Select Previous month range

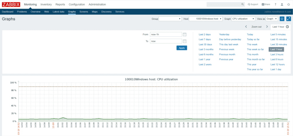coord(227,55)
